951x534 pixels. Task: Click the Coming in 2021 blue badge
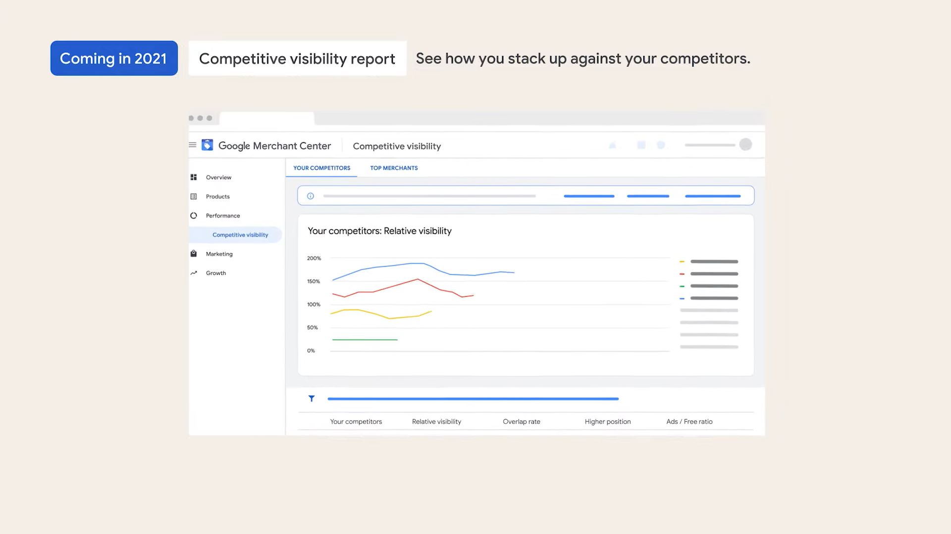coord(114,58)
